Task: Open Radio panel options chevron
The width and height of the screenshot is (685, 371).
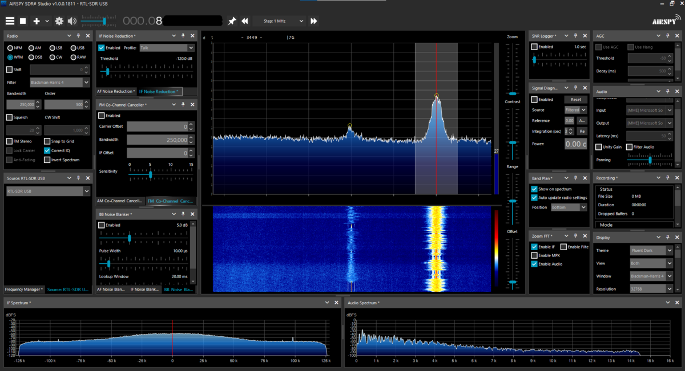Action: (69, 36)
